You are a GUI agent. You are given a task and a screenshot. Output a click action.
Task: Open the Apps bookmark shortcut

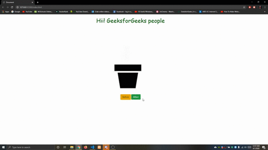click(5, 12)
